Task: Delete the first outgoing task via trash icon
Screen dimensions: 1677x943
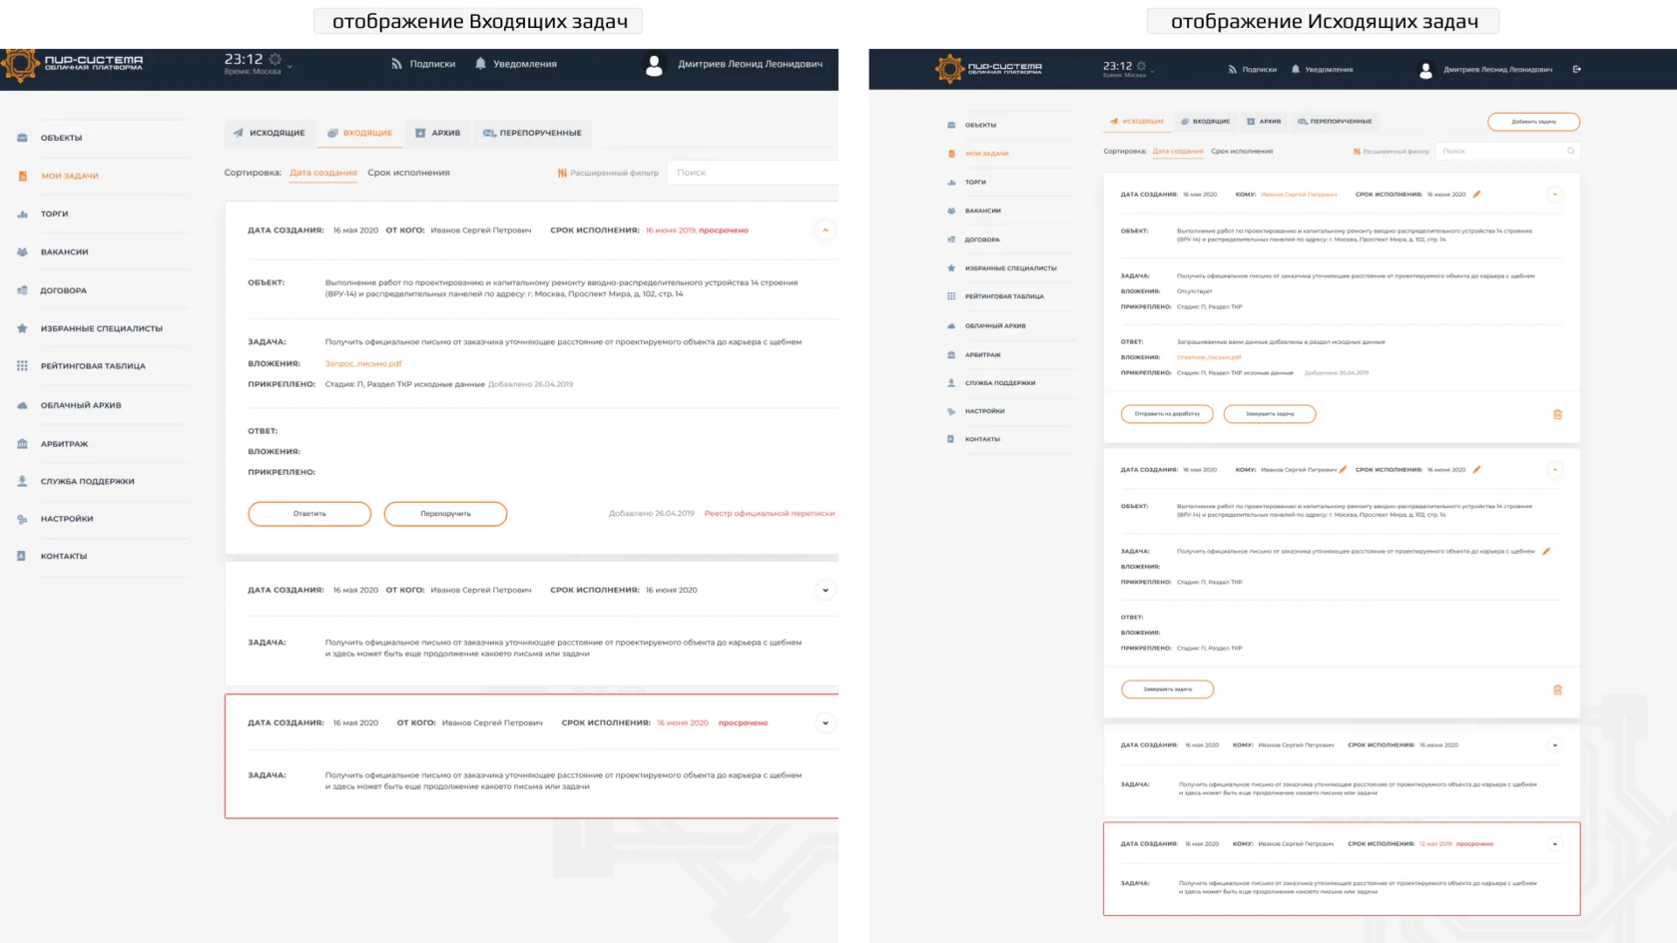Action: click(1557, 414)
